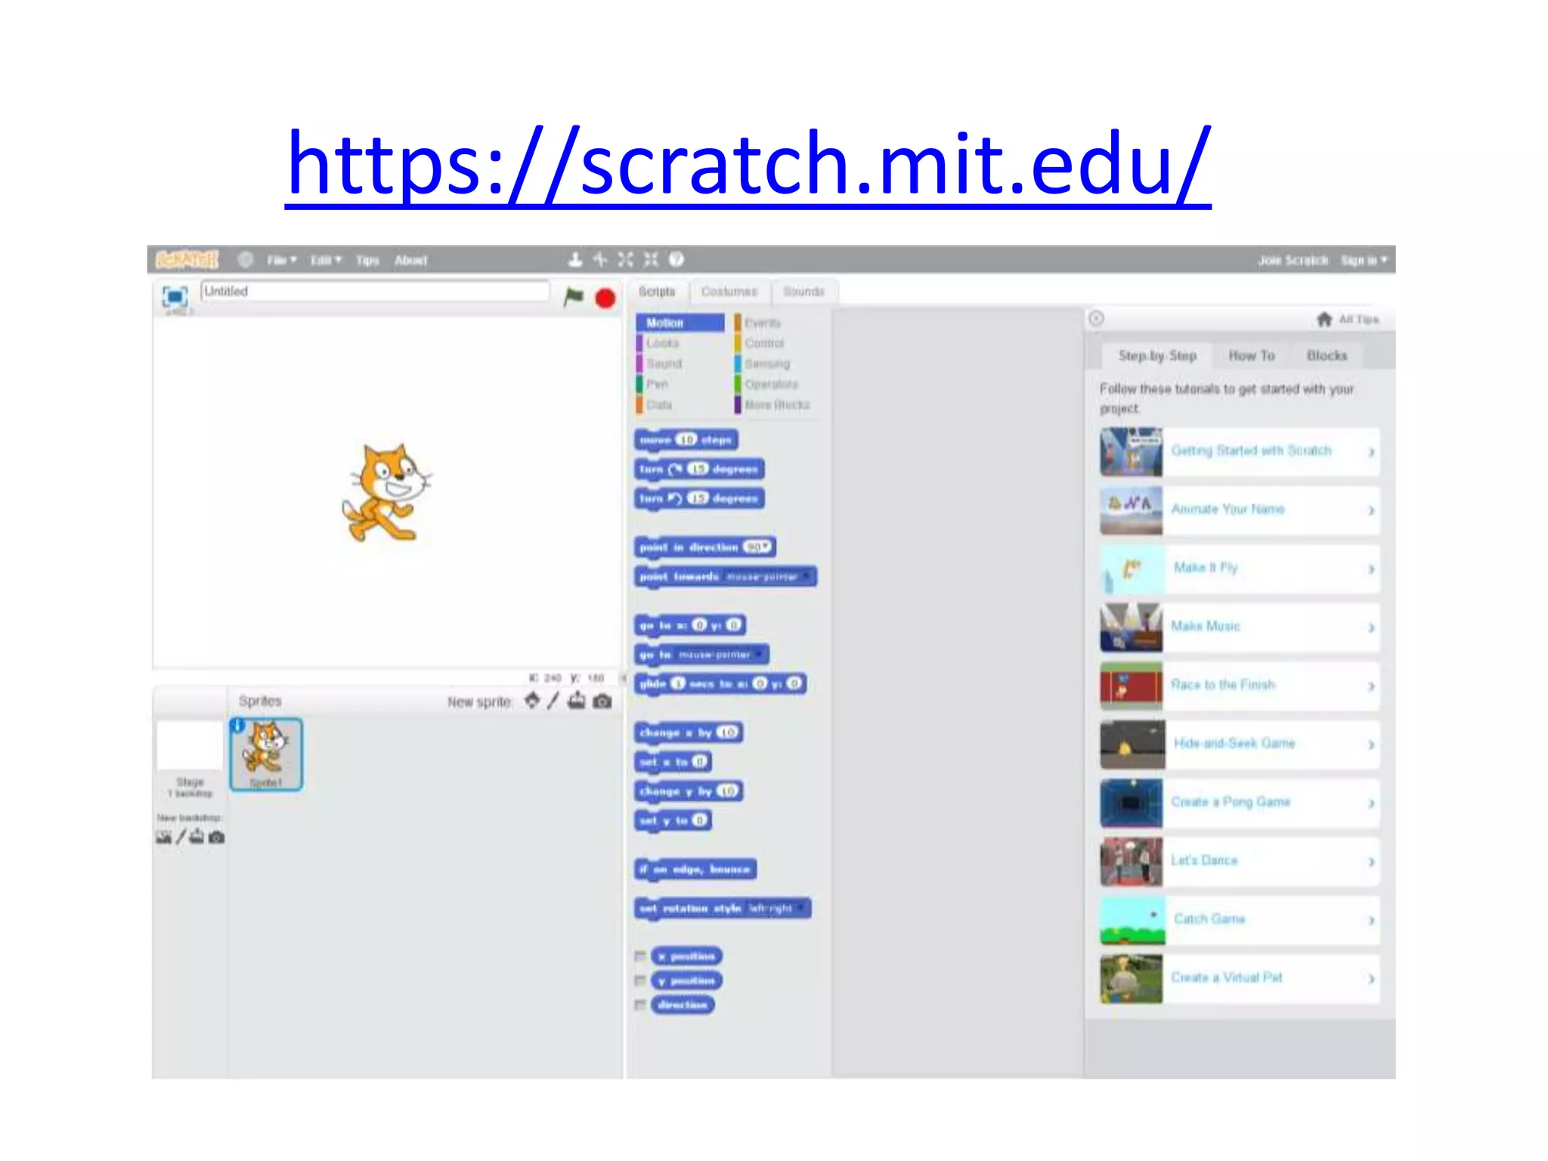Click the if on edge, bounce block

[x=695, y=869]
